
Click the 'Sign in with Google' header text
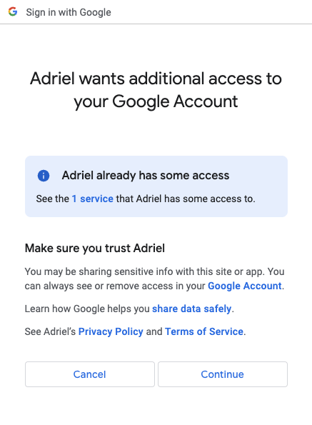[x=69, y=12]
